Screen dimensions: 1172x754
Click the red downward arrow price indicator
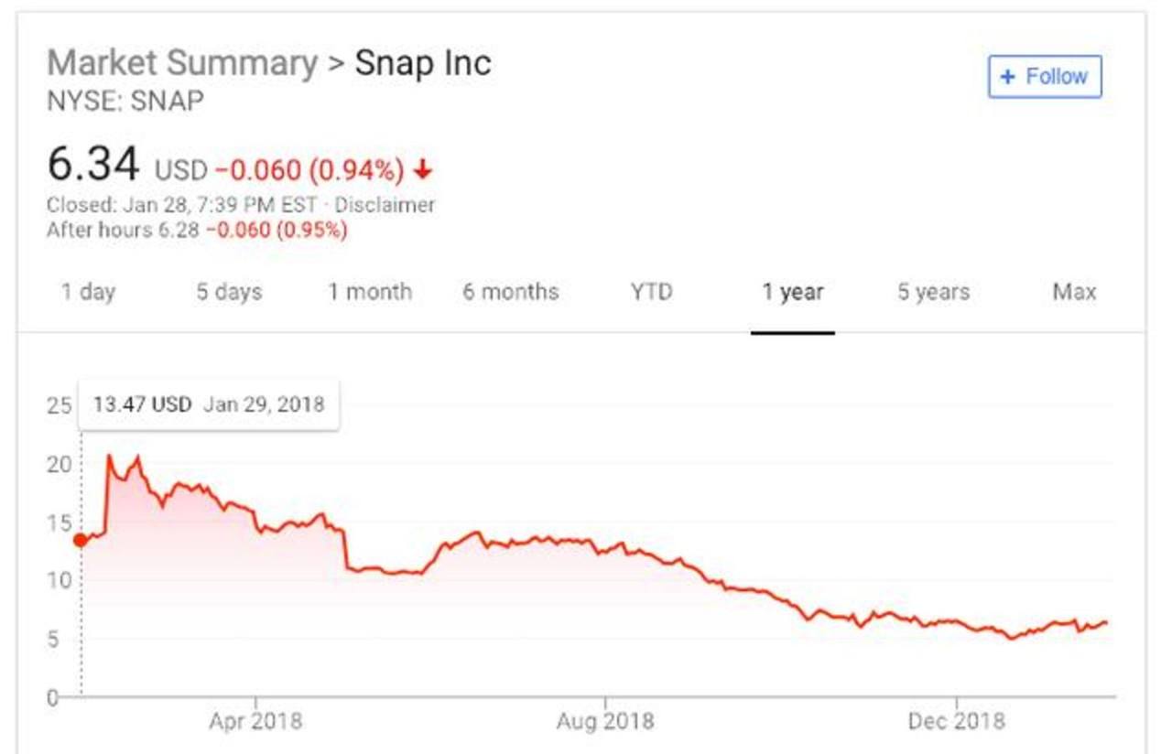click(x=422, y=167)
